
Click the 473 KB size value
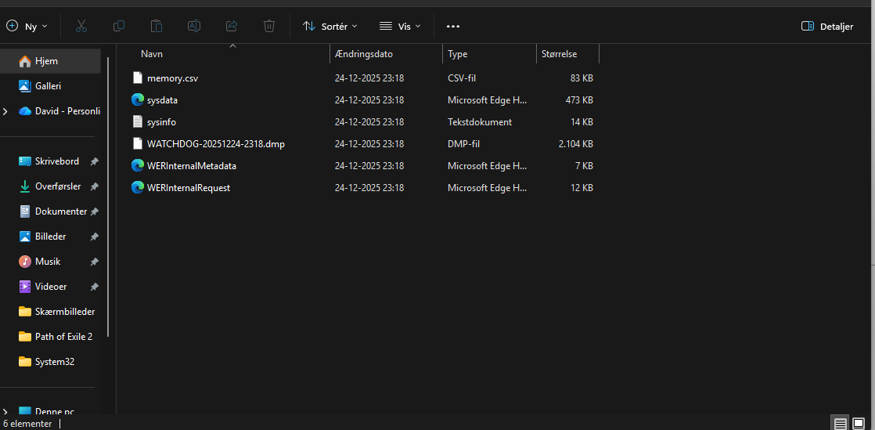coord(578,100)
